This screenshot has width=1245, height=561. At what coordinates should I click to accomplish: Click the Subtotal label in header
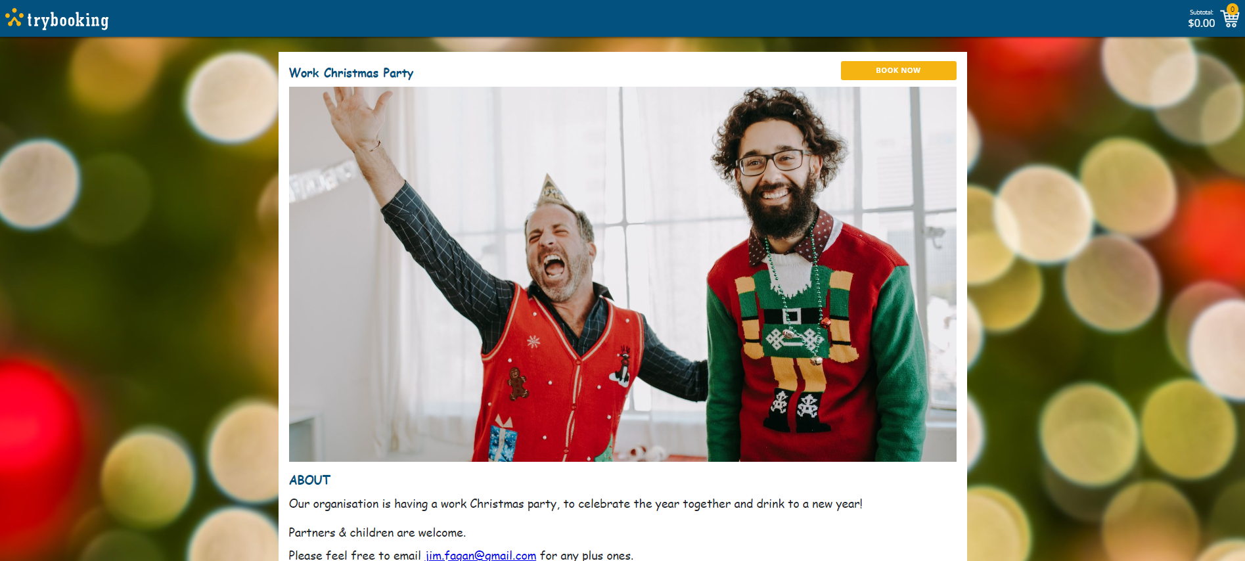[1202, 12]
